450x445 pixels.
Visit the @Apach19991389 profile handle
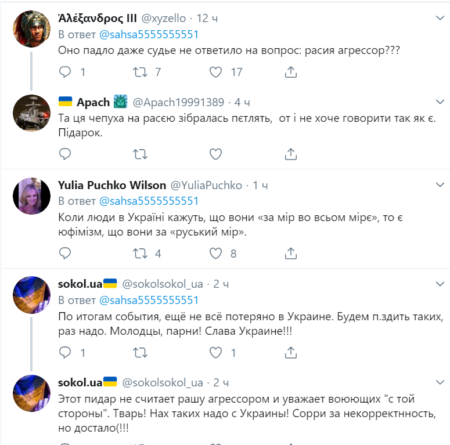point(178,102)
